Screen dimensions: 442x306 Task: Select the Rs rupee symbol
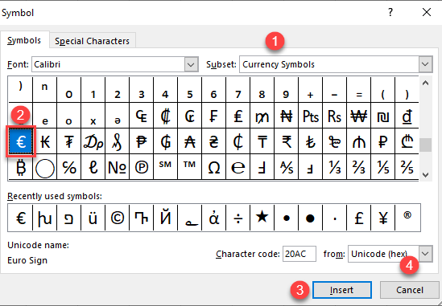(x=335, y=116)
